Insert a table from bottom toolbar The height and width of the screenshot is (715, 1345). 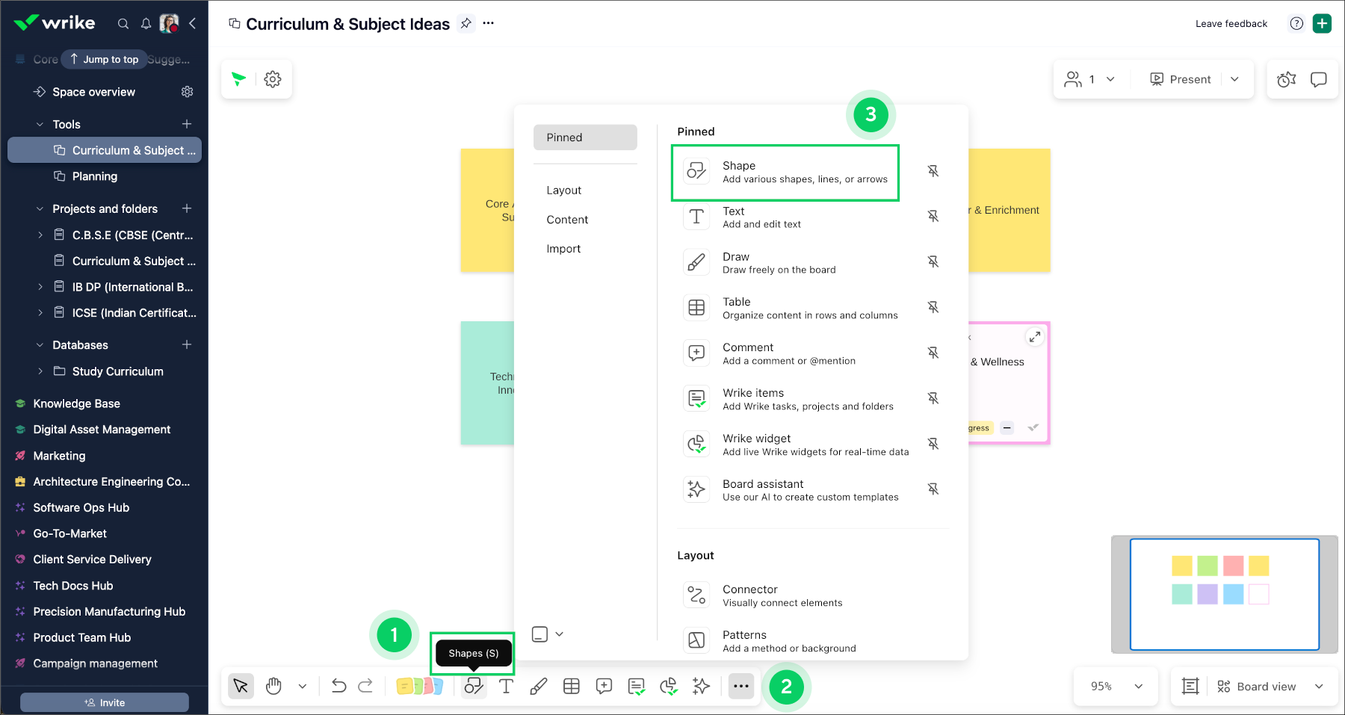tap(572, 686)
